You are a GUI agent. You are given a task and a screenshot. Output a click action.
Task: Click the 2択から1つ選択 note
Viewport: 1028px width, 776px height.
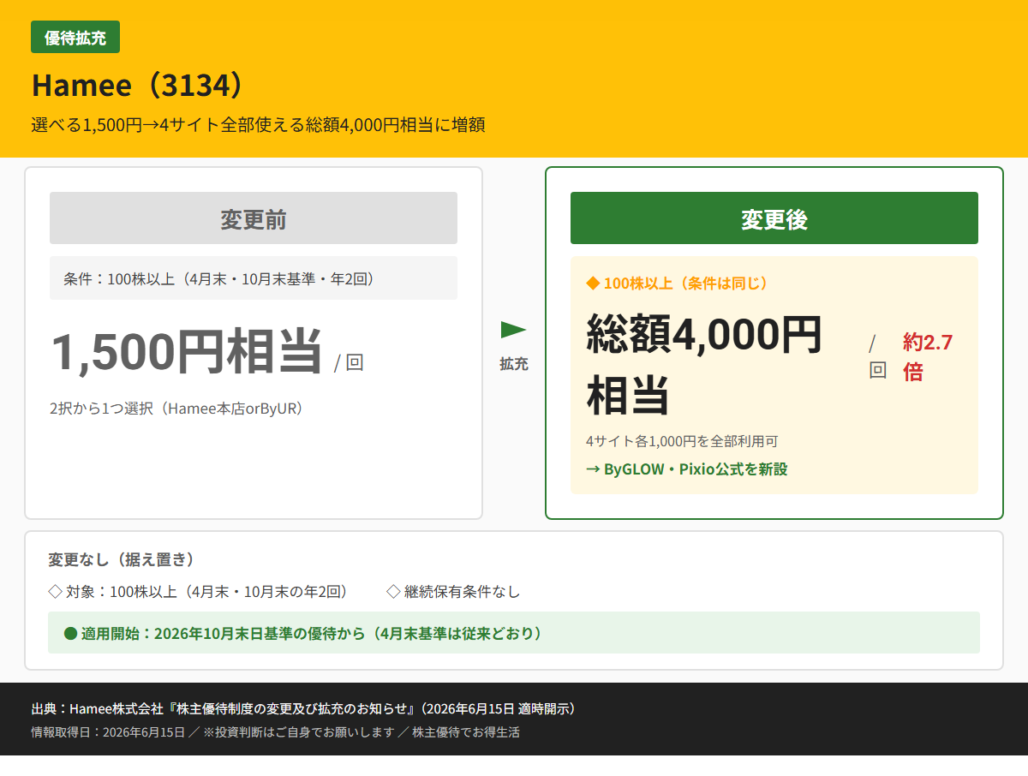tap(176, 409)
